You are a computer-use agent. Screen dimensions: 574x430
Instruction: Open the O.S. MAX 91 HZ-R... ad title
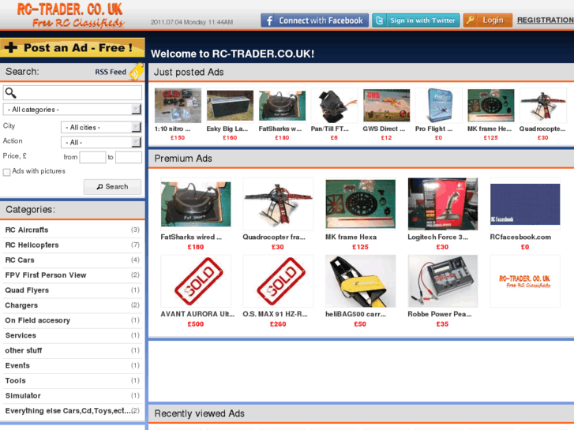point(276,314)
